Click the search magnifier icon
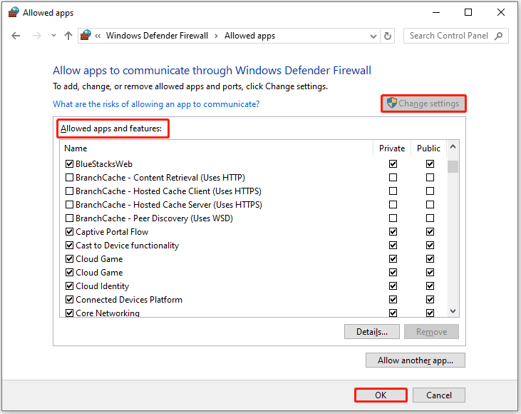The width and height of the screenshot is (521, 414). [x=498, y=36]
